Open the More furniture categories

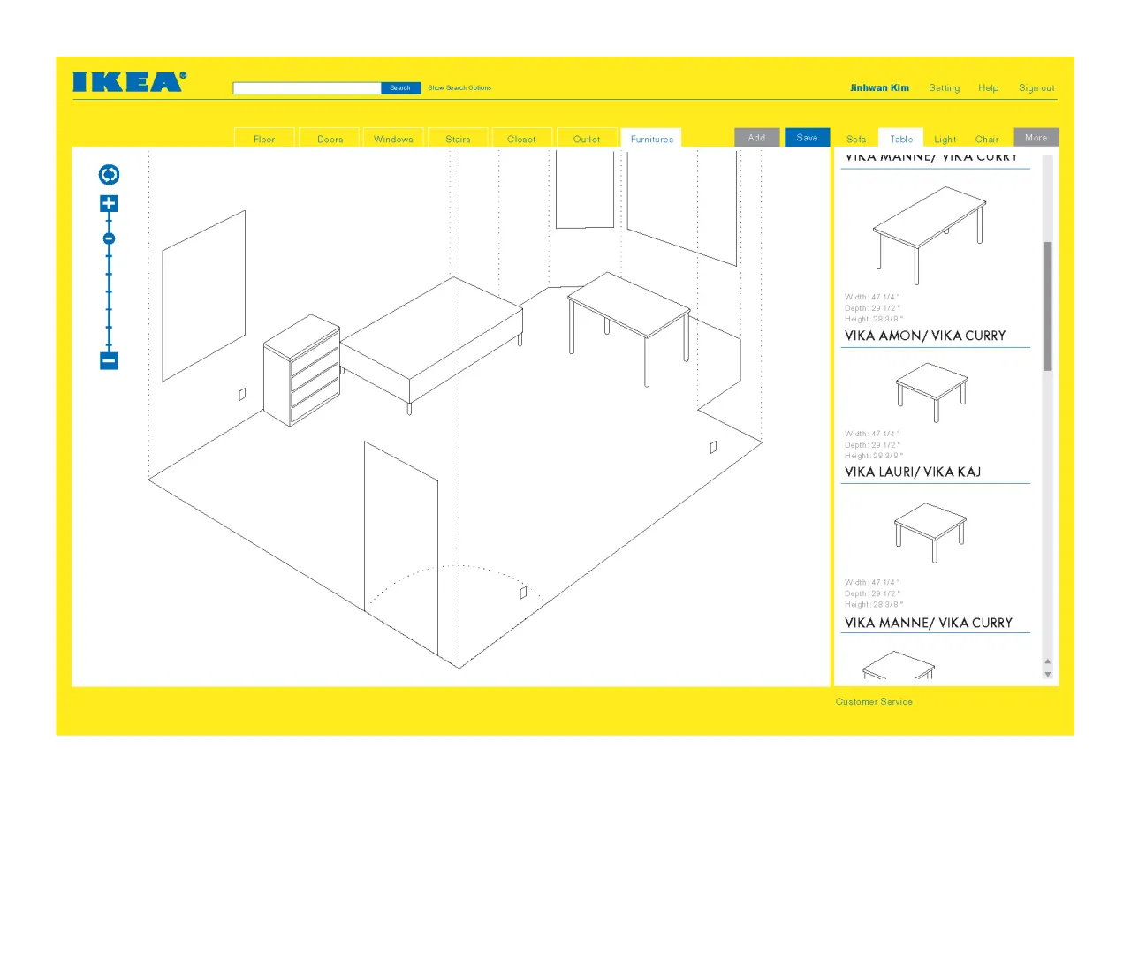pos(1036,138)
